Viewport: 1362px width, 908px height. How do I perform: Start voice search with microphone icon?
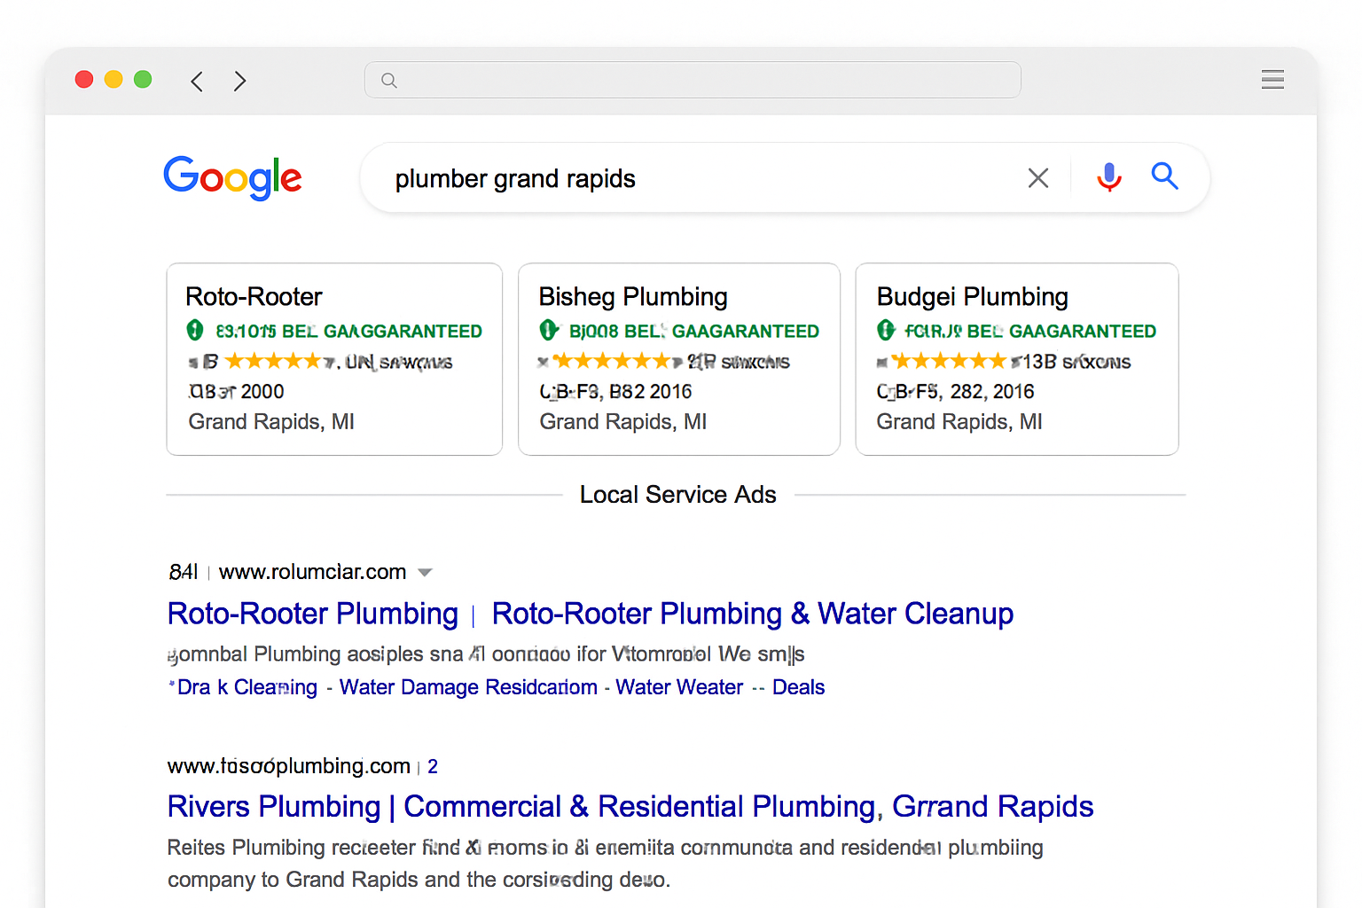coord(1108,177)
